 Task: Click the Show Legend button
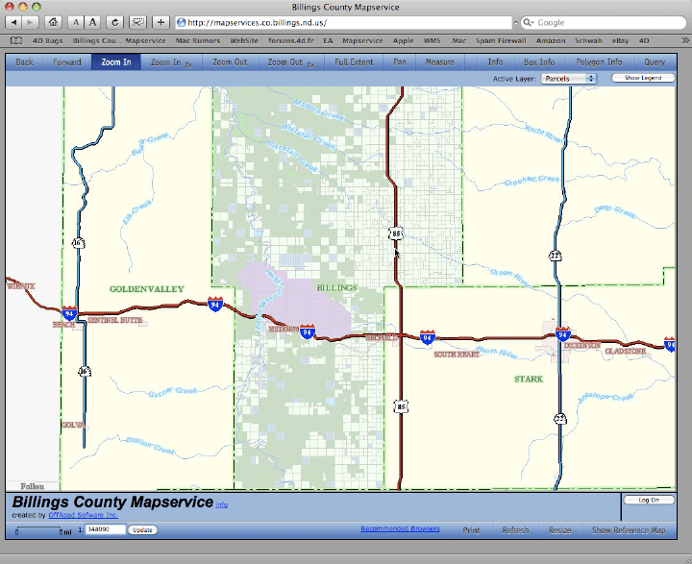[x=642, y=78]
